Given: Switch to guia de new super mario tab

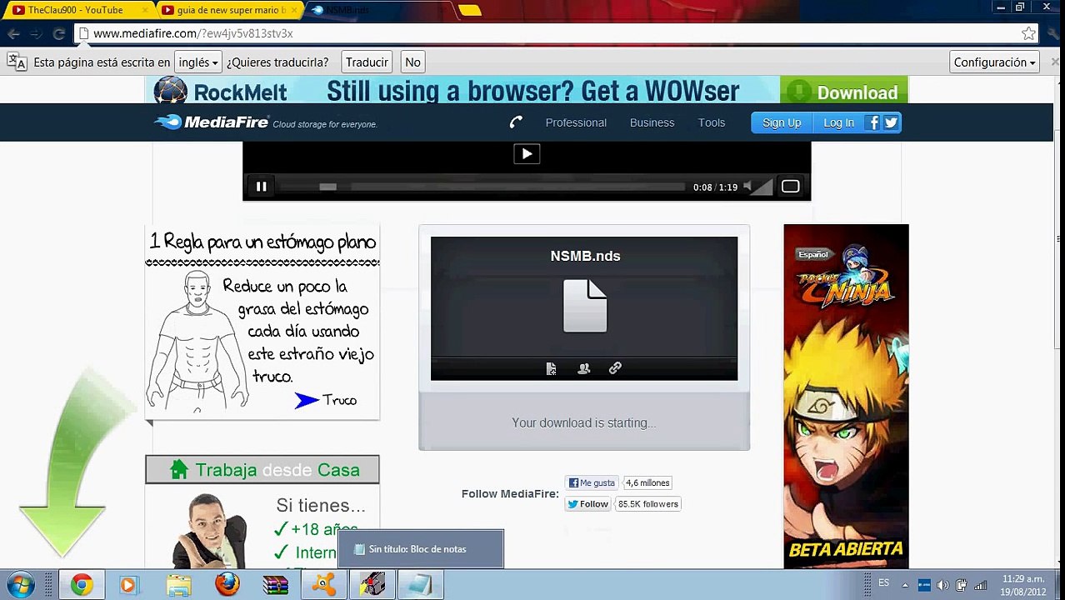Looking at the screenshot, I should tap(230, 10).
